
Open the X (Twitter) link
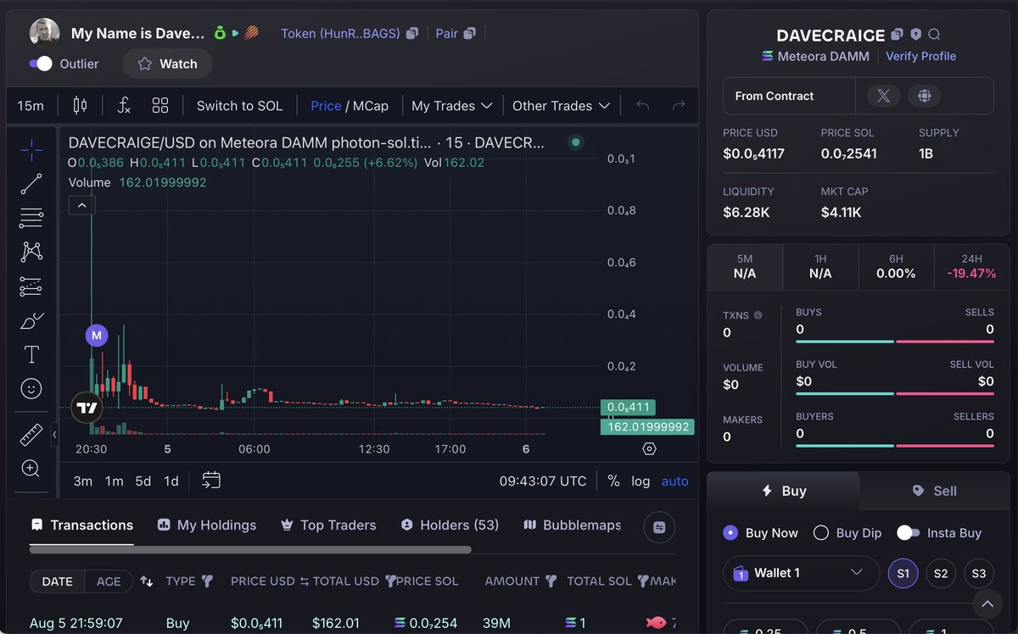(883, 96)
